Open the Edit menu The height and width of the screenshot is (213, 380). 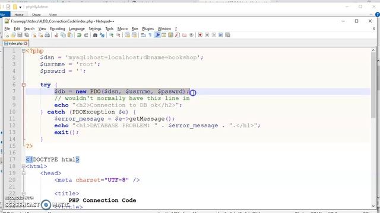pos(17,29)
